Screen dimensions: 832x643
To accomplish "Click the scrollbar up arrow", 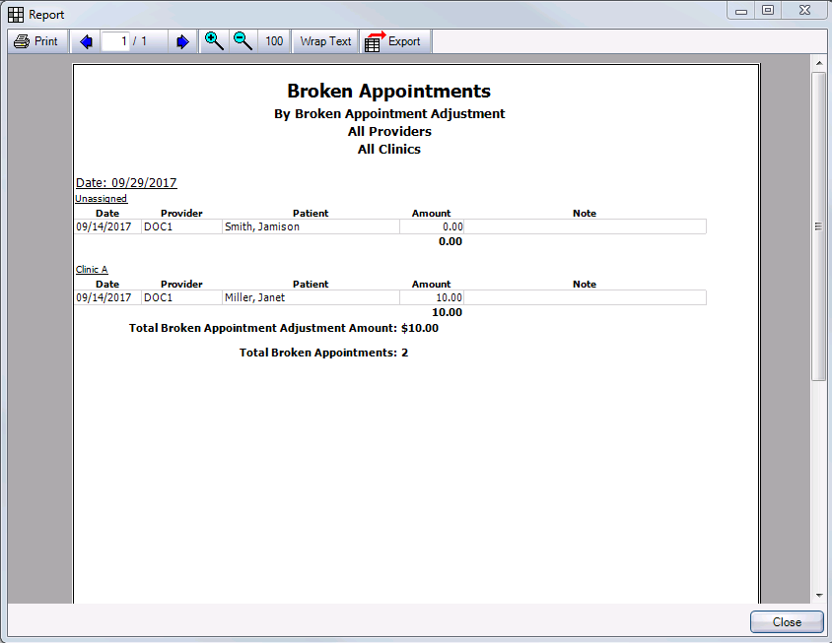I will tap(819, 63).
